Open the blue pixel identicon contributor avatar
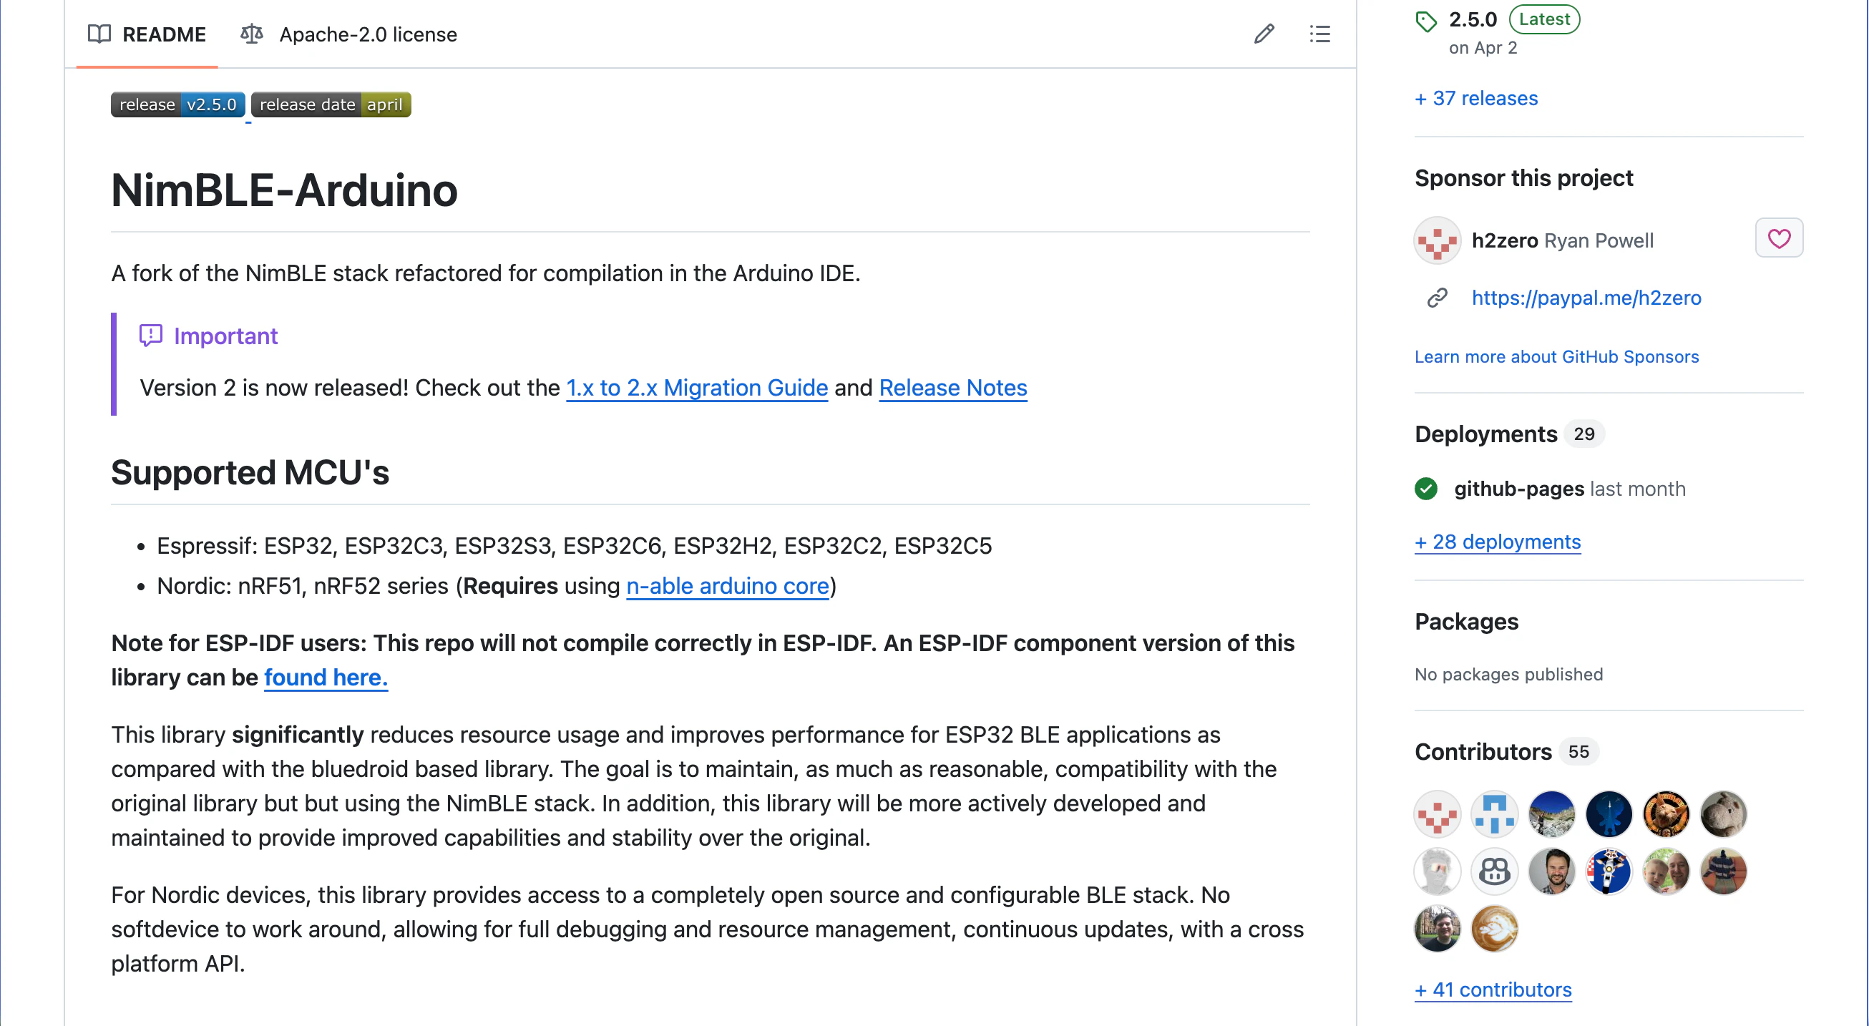Viewport: 1869px width, 1026px height. (x=1494, y=814)
